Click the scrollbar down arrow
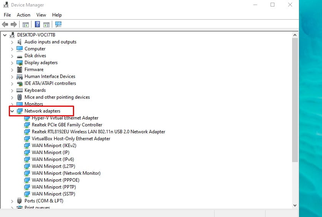Screen dimensions: 322x217 [x=295, y=205]
